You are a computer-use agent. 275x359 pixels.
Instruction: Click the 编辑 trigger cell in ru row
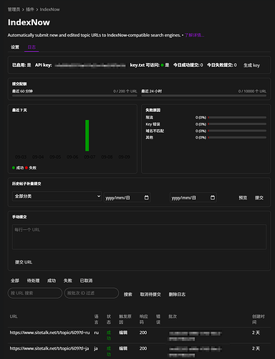click(123, 332)
